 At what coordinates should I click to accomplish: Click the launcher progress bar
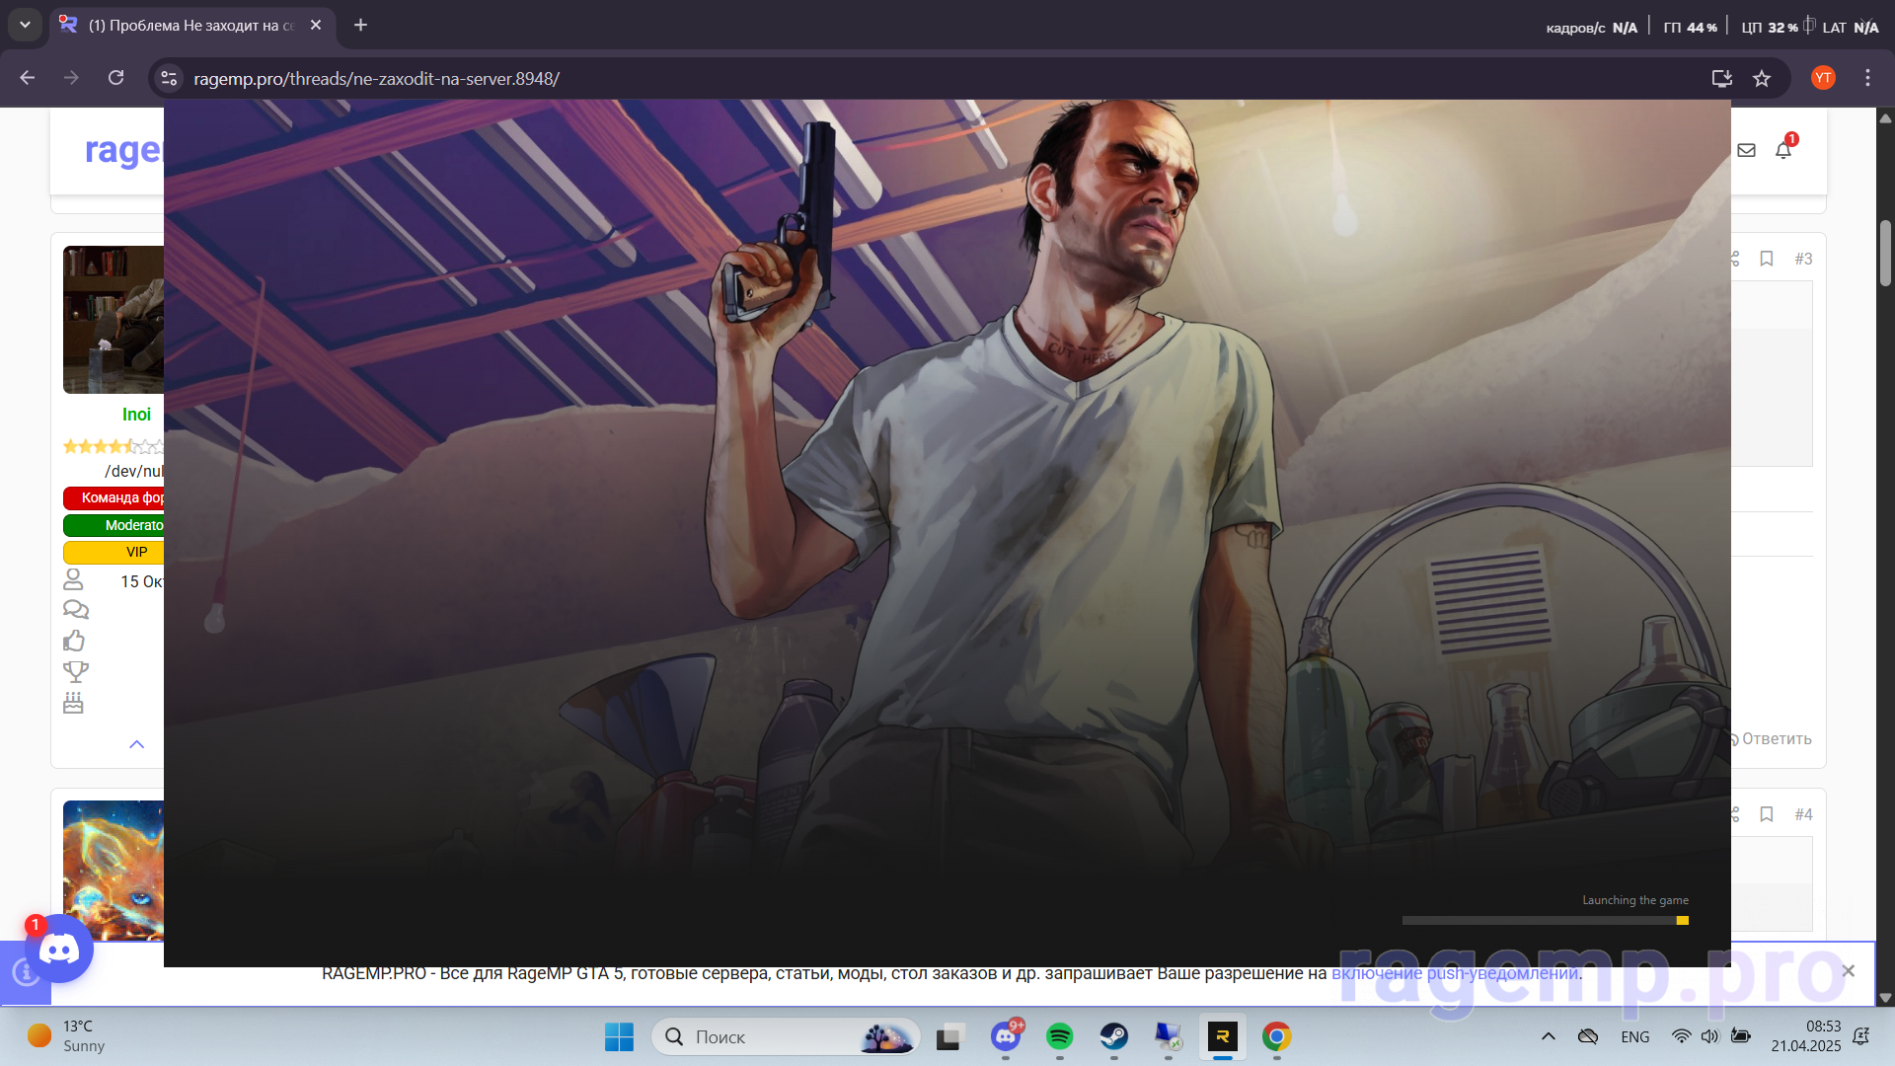tap(1546, 920)
